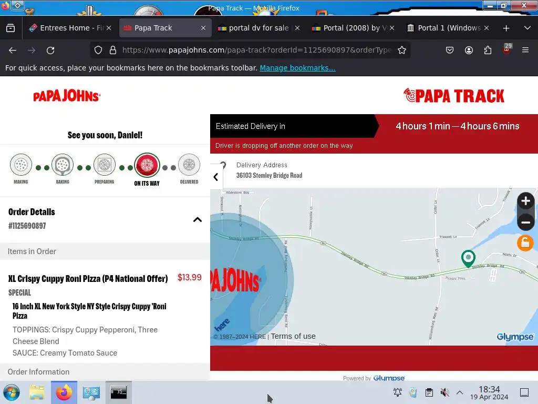Click the Firefox taskbar icon
This screenshot has height=404, width=538.
click(64, 392)
